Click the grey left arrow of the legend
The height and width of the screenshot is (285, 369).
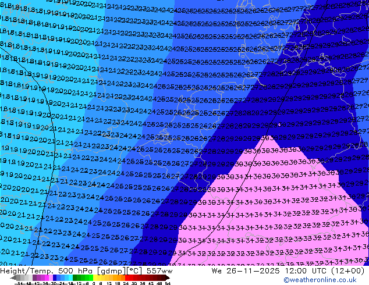(x=13, y=277)
